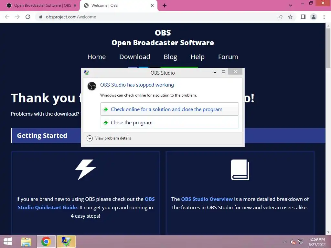Share this page via share icon
The height and width of the screenshot is (248, 331).
point(280,17)
